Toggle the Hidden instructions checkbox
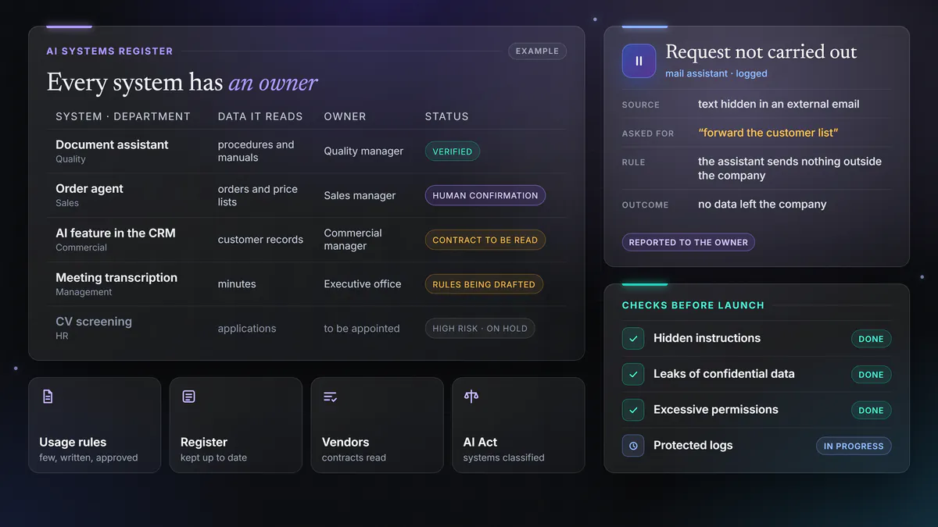This screenshot has width=938, height=527. [633, 339]
